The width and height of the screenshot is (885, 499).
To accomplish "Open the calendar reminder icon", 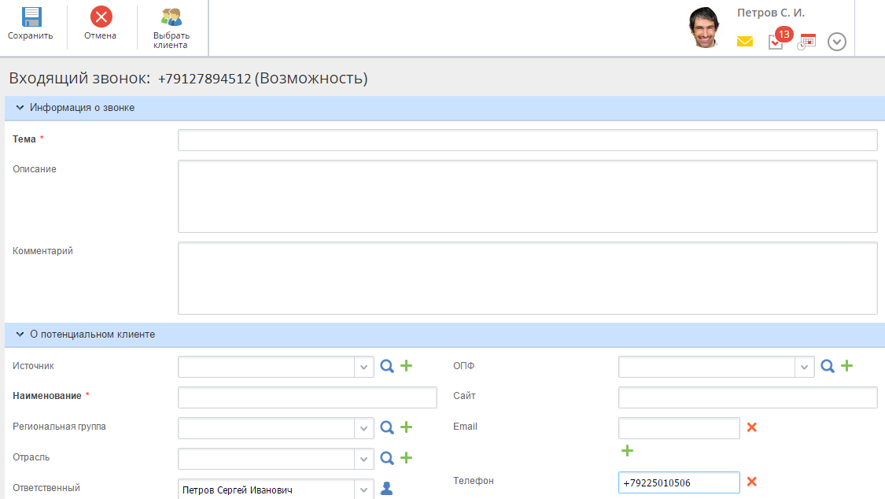I will pos(806,42).
